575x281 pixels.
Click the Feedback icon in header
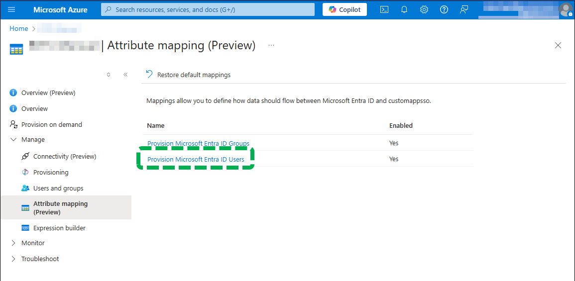click(x=464, y=9)
